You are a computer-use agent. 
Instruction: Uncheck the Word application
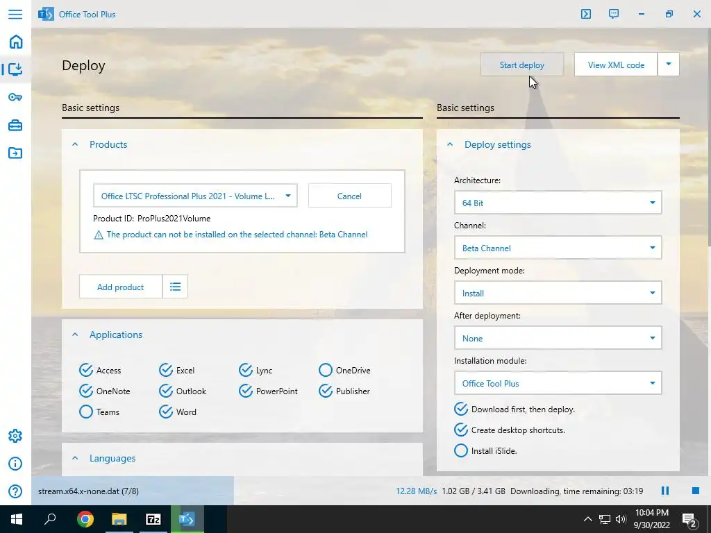point(178,412)
